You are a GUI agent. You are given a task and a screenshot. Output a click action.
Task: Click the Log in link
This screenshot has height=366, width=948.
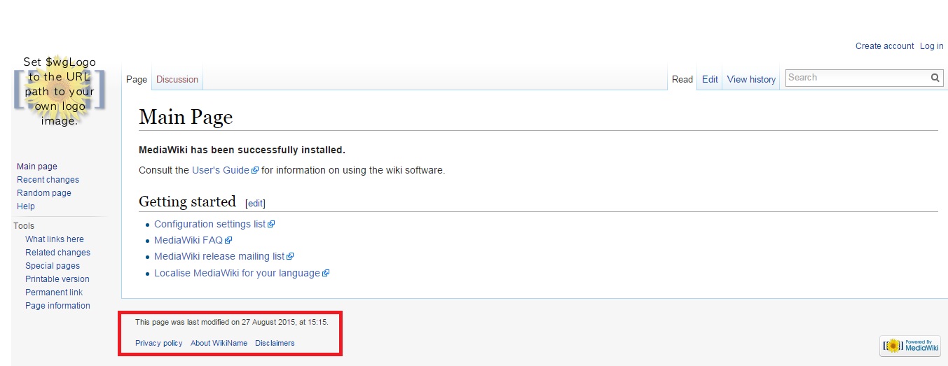(931, 46)
